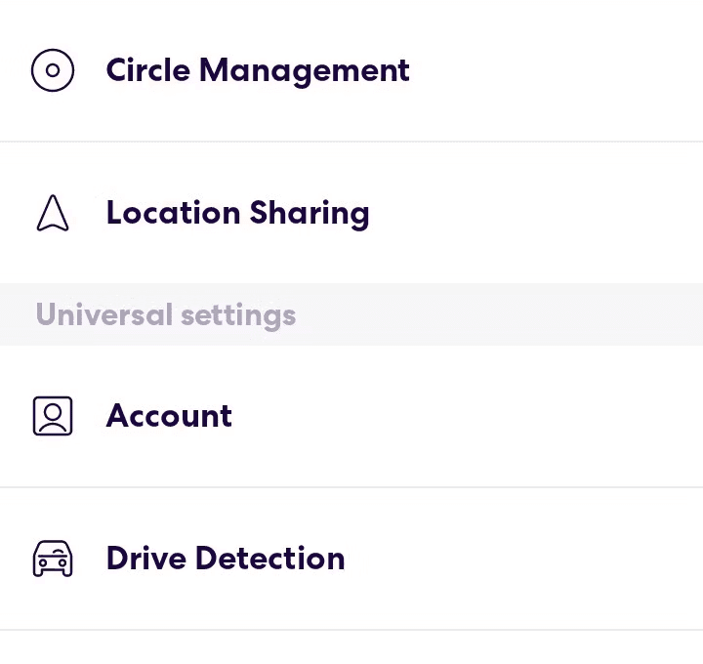Tap the word Detection in the last row

[x=270, y=559]
